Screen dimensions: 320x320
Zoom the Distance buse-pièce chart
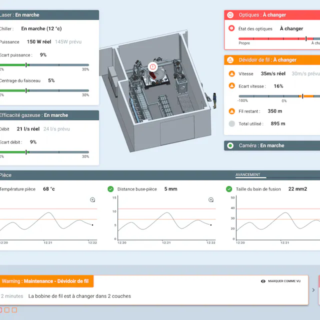211,199
